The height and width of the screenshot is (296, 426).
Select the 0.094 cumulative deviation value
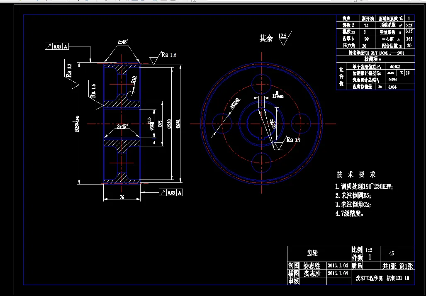392,80
